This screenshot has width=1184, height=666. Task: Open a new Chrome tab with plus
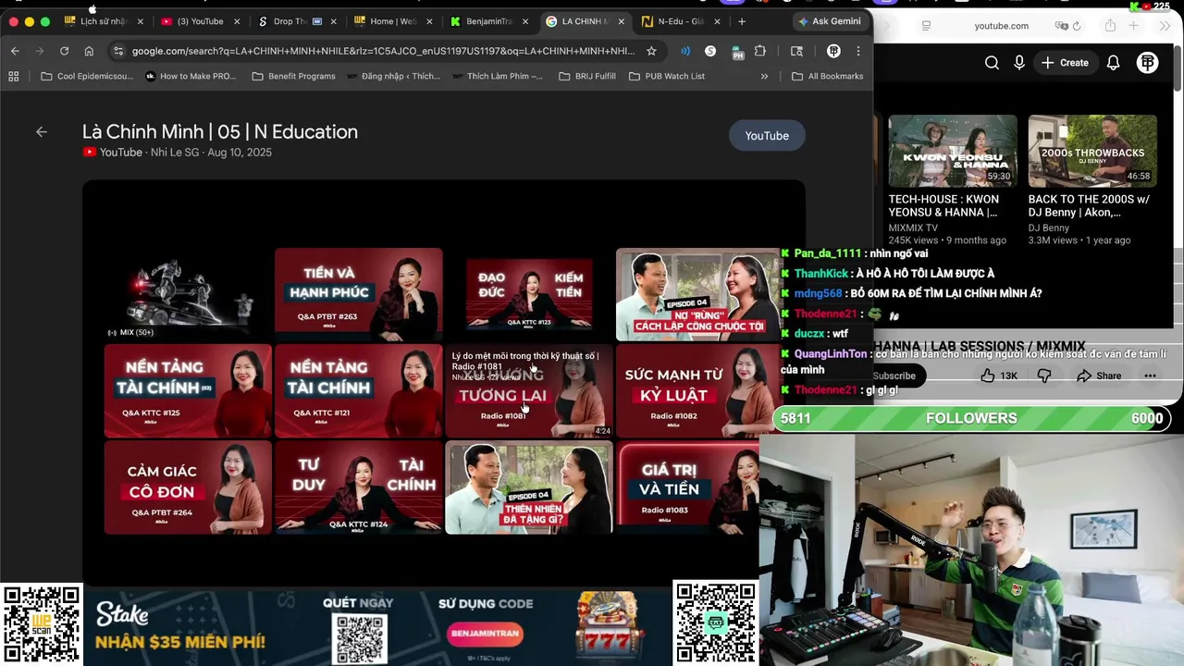pos(742,21)
